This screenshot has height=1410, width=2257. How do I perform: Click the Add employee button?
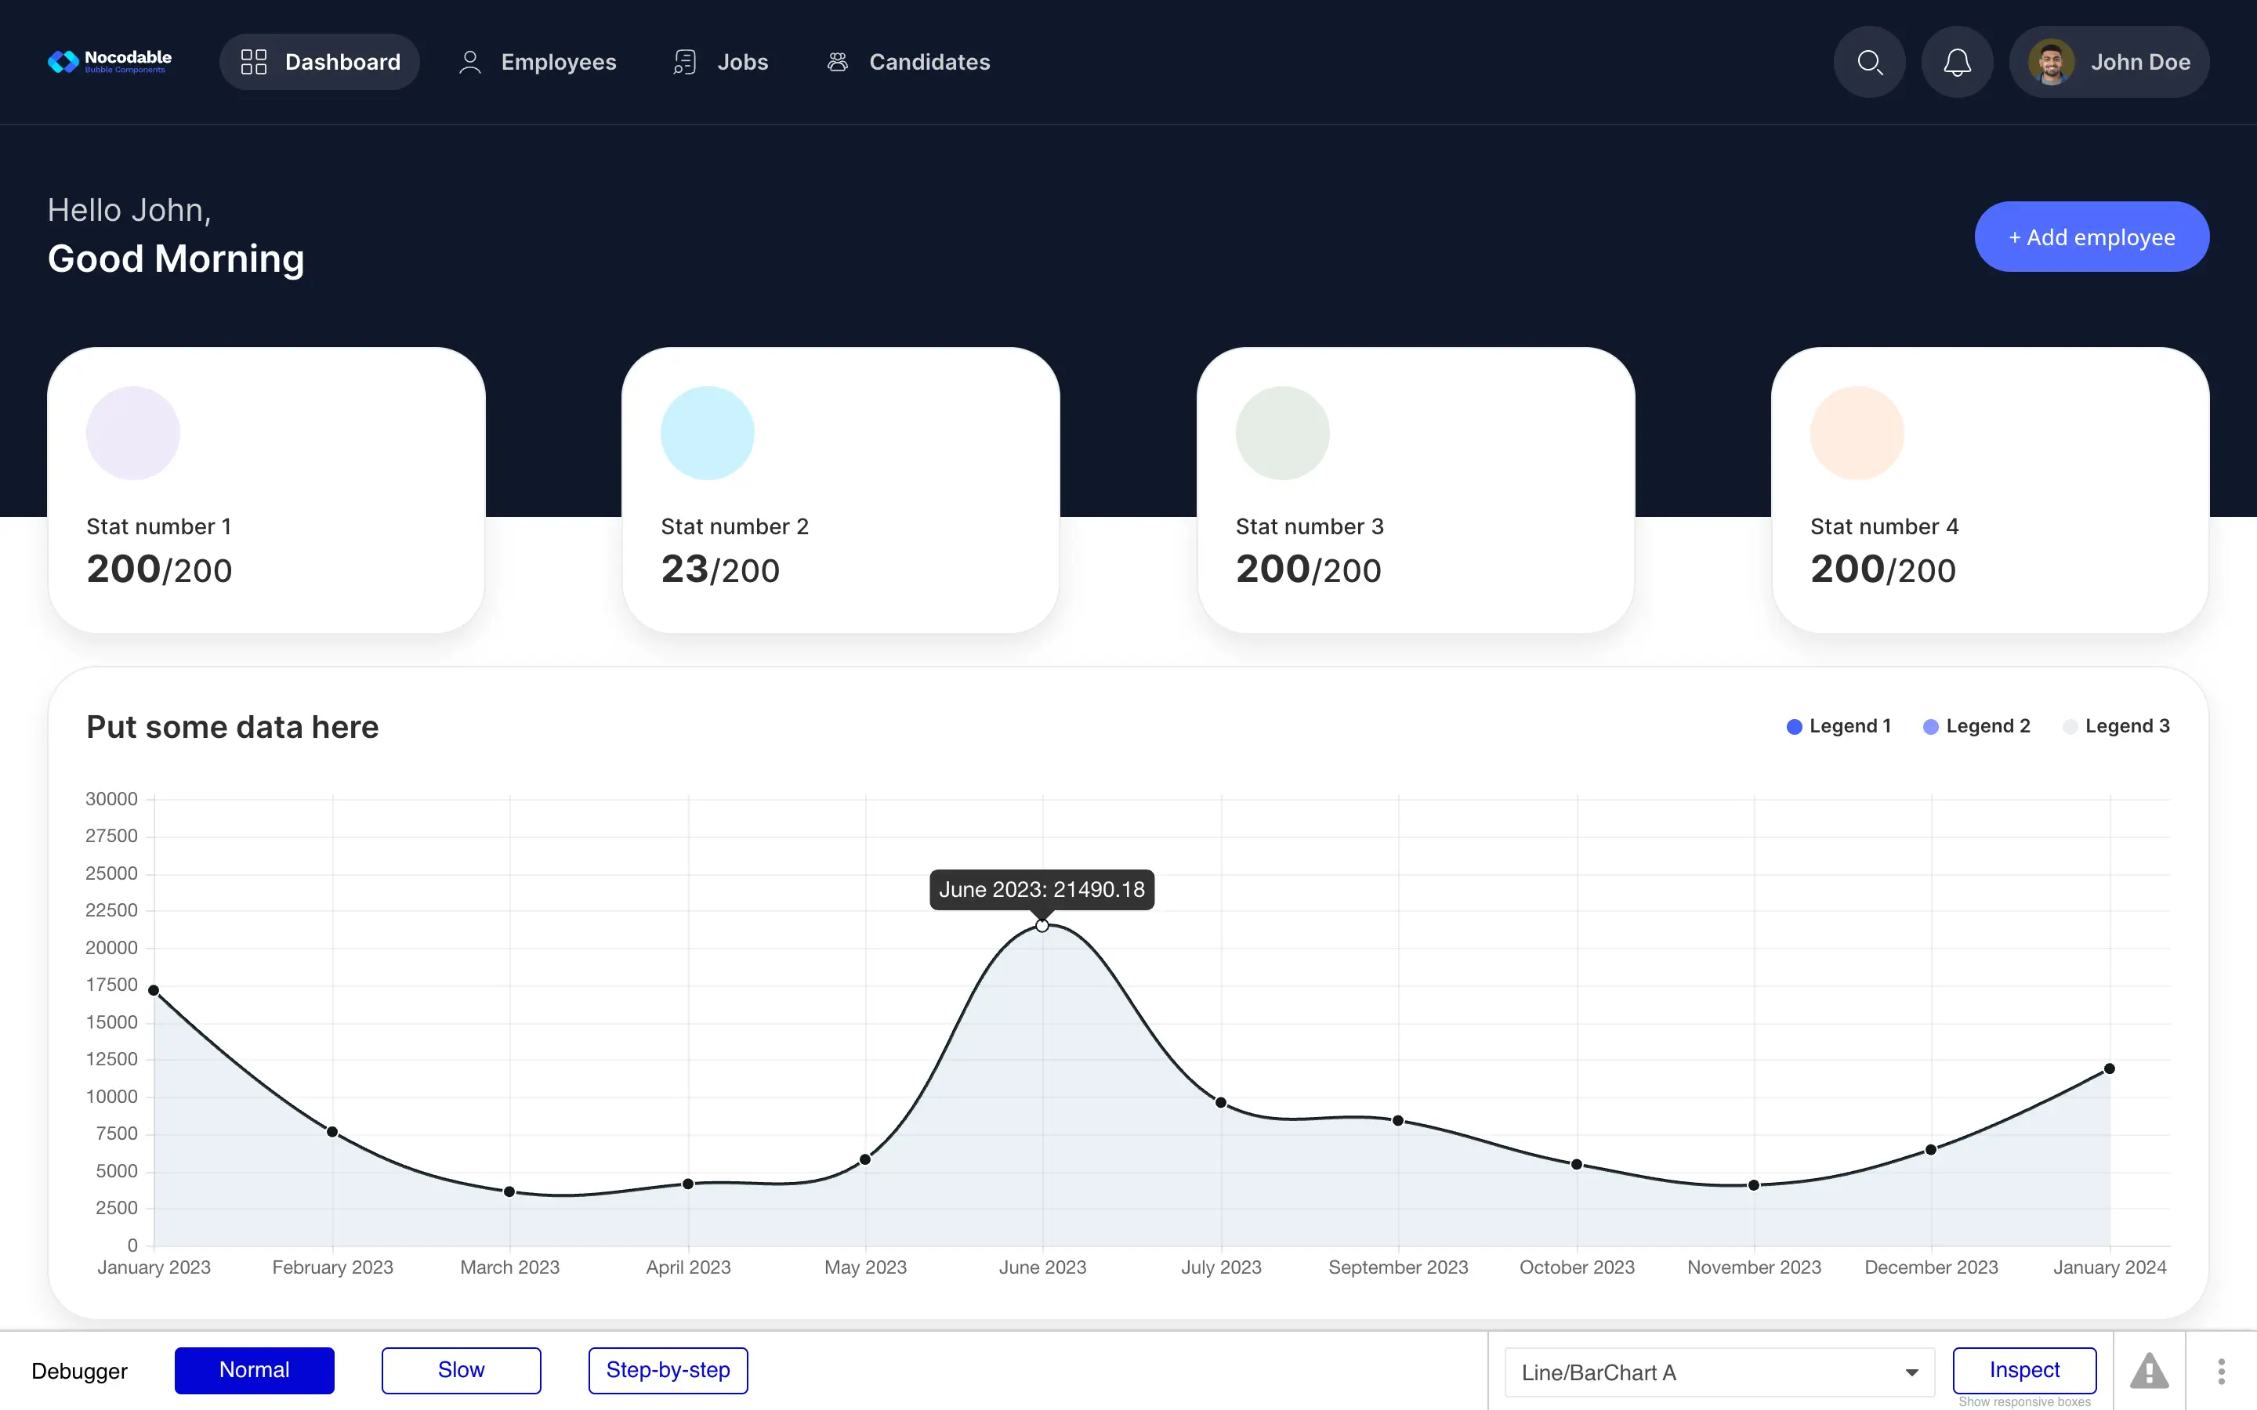[2091, 236]
